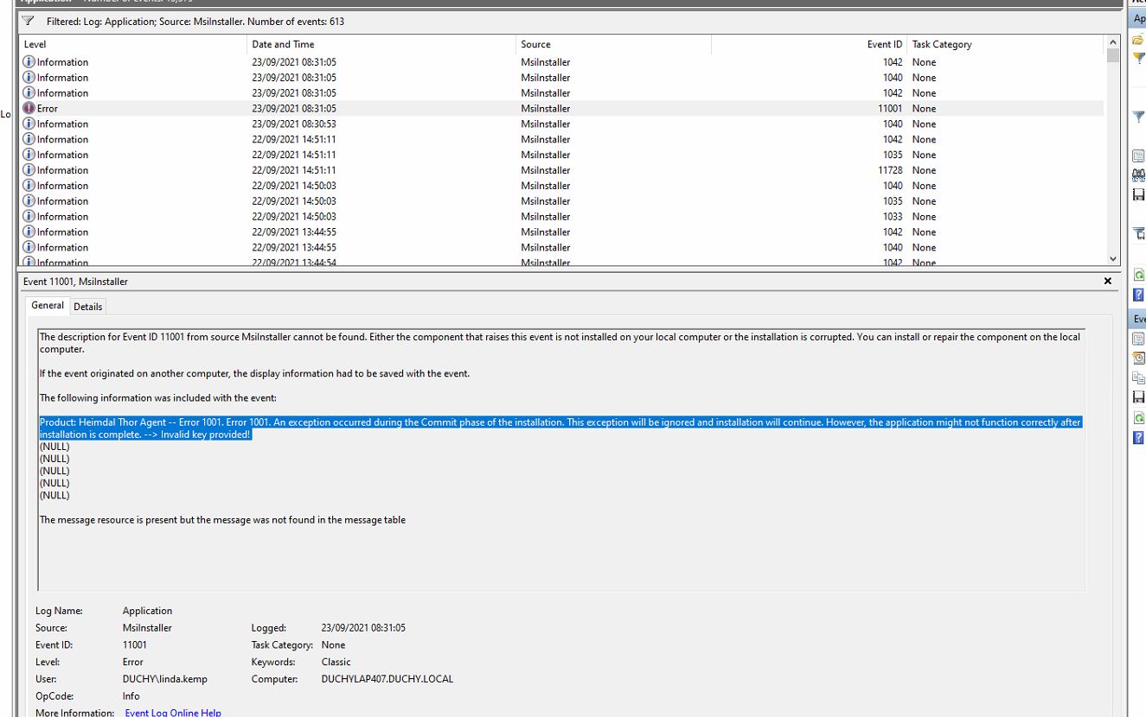This screenshot has width=1146, height=717.
Task: Click Filter Current Log funnel icon in Actions
Action: pyautogui.click(x=1138, y=117)
